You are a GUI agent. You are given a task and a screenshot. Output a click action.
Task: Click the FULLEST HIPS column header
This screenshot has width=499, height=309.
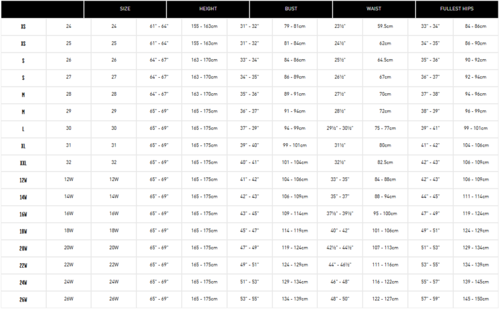coord(457,9)
